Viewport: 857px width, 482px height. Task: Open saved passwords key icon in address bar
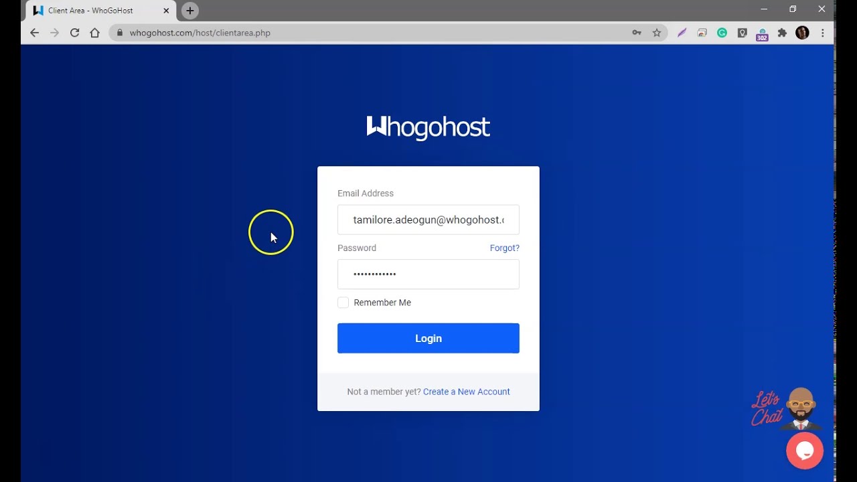[637, 33]
